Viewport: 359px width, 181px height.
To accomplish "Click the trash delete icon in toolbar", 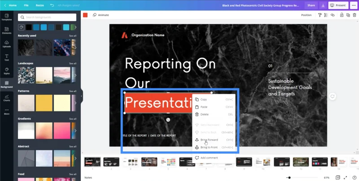I will coord(355,15).
